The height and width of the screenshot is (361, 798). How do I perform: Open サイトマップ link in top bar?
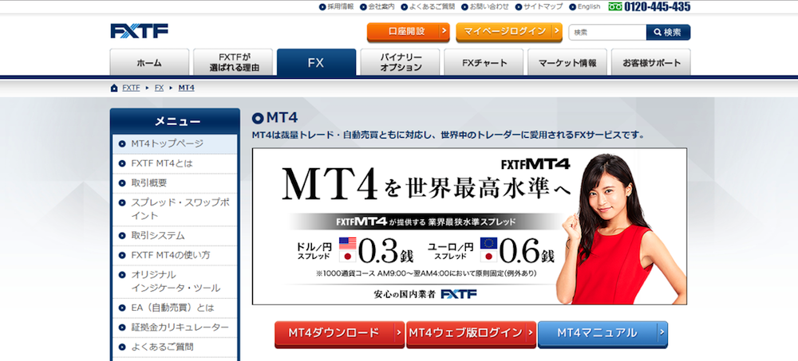point(543,7)
